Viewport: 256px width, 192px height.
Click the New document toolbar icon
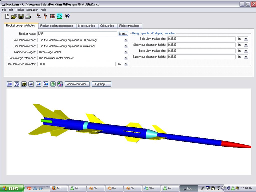pyautogui.click(x=7, y=16)
